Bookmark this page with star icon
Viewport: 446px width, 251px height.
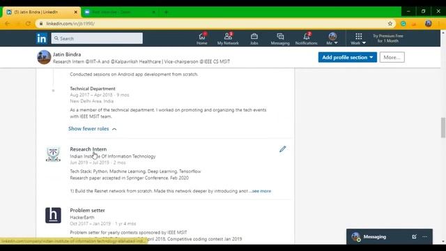[x=390, y=24]
